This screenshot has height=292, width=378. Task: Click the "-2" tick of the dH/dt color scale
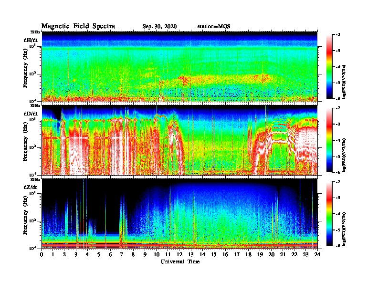pyautogui.click(x=338, y=35)
